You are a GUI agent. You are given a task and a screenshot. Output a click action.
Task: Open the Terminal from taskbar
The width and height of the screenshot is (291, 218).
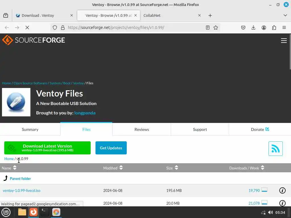pyautogui.click(x=45, y=212)
